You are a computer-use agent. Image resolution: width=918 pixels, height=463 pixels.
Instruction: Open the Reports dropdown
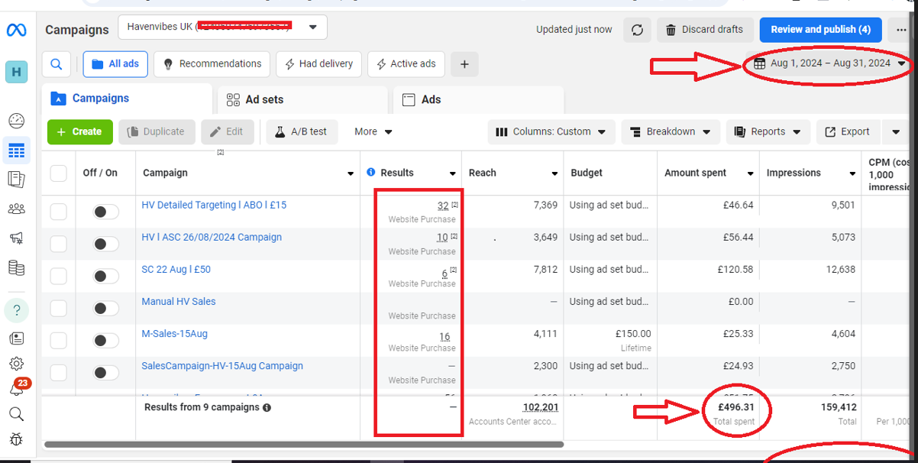click(768, 131)
